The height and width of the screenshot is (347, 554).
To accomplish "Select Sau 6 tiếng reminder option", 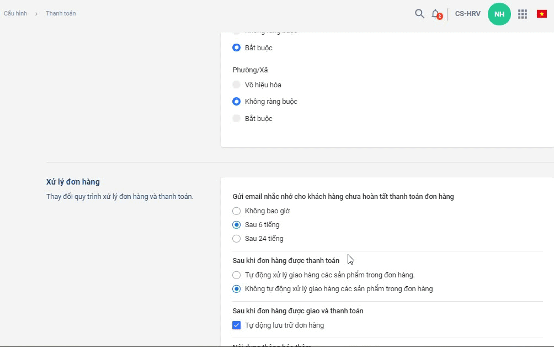I will click(237, 225).
